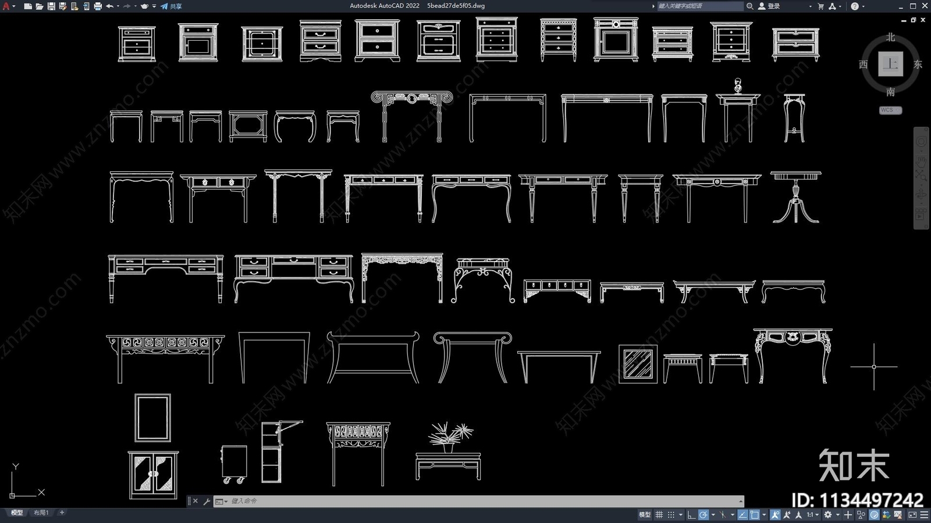Expand the Customize Quick Access Toolbar dropdown

(154, 6)
